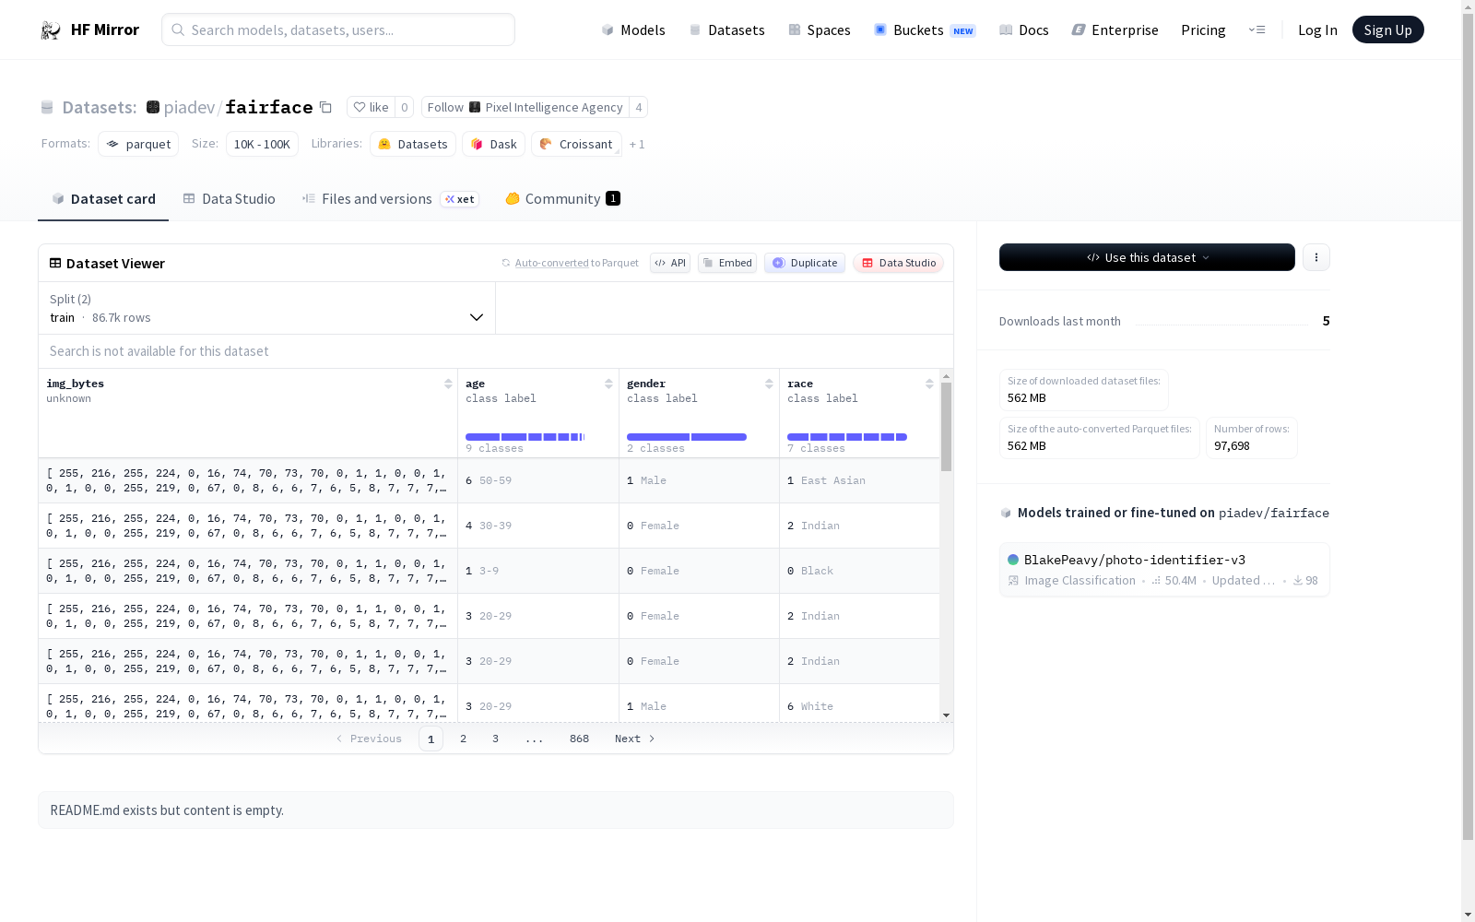
Task: Go to Buckets in the top nav
Action: pyautogui.click(x=925, y=30)
